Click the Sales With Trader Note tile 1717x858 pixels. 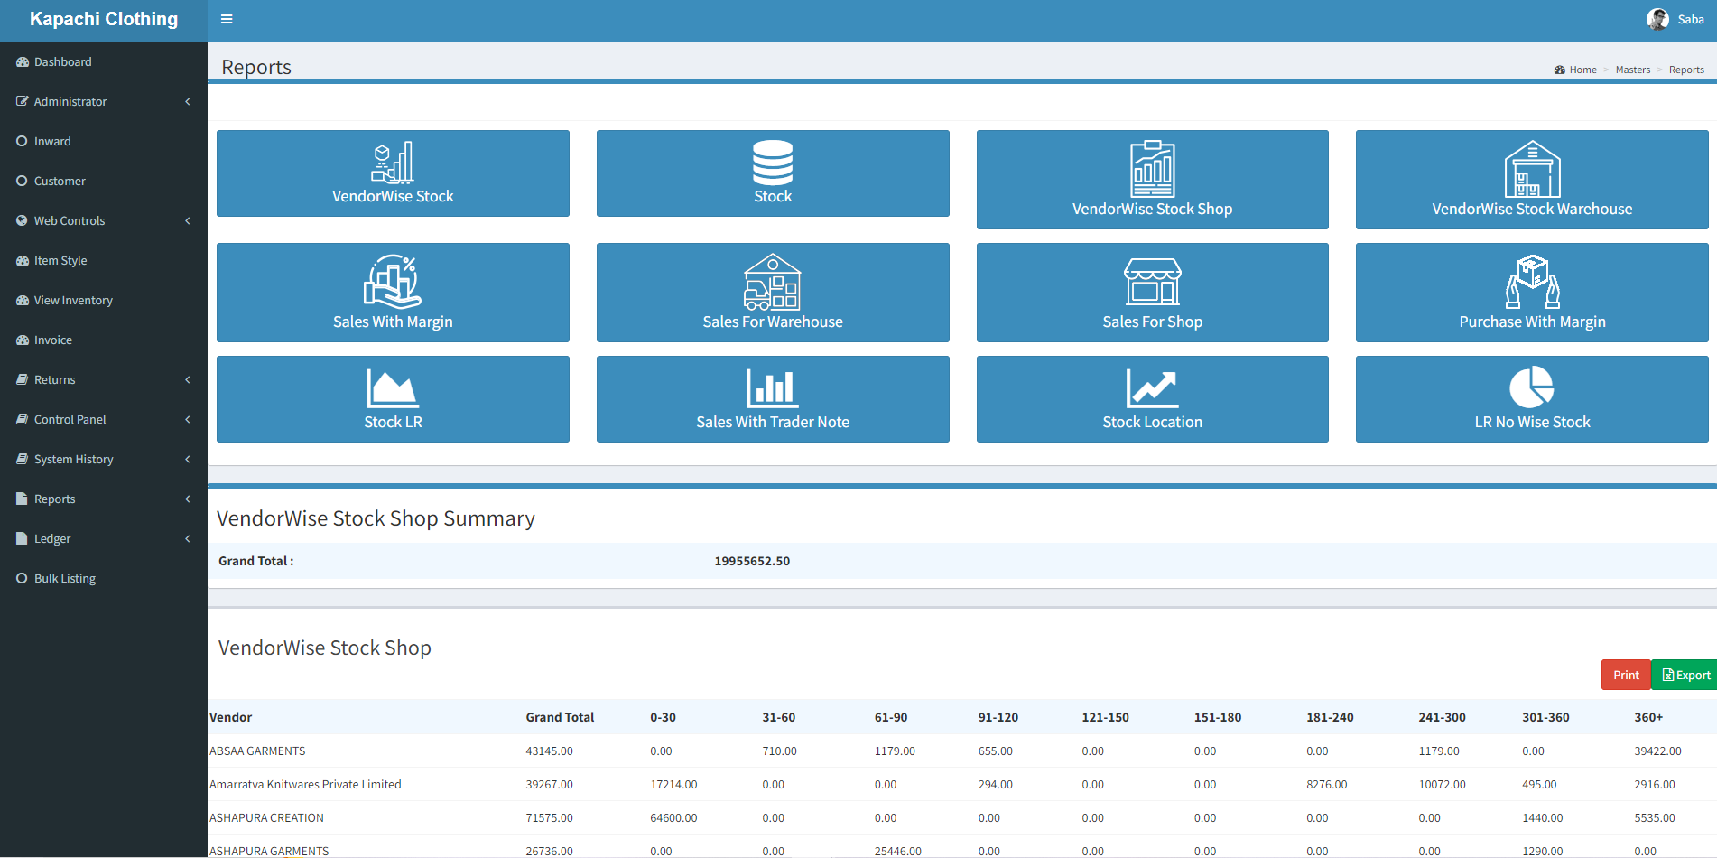[x=773, y=399]
